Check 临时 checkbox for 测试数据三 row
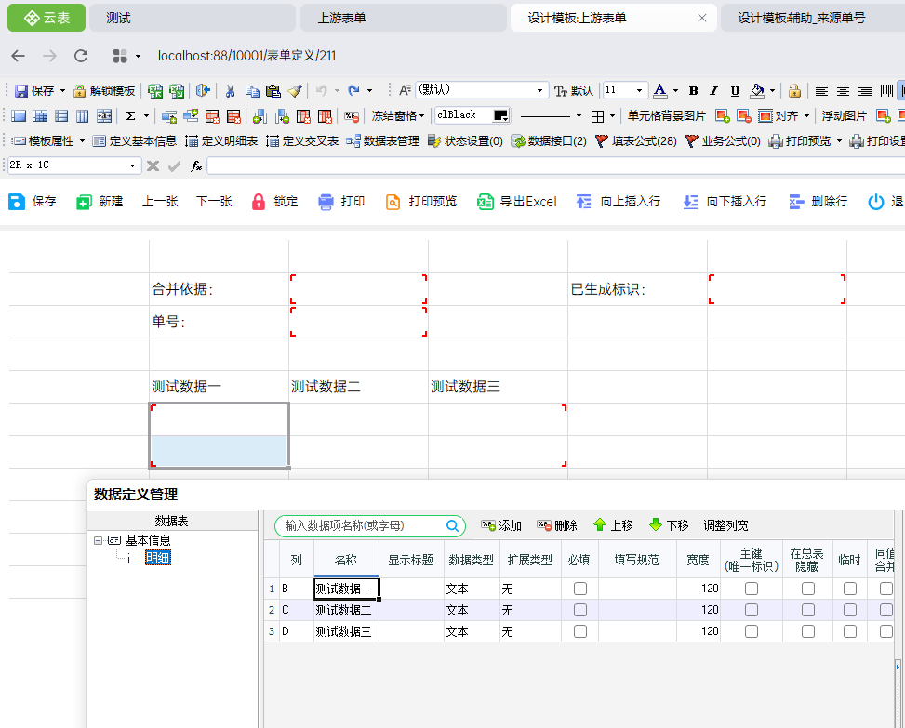Image resolution: width=905 pixels, height=728 pixels. (x=850, y=631)
